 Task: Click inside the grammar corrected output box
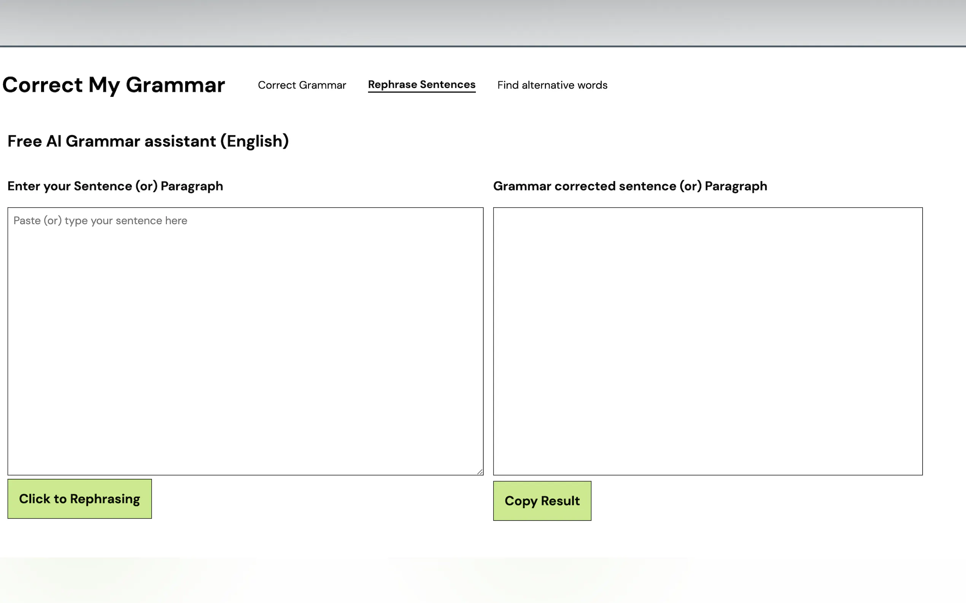tap(707, 341)
